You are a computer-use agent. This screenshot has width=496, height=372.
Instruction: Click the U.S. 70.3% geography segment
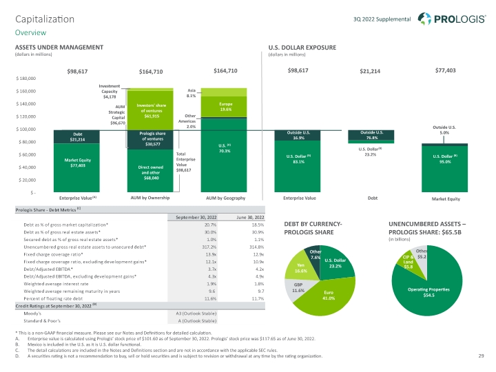click(224, 155)
